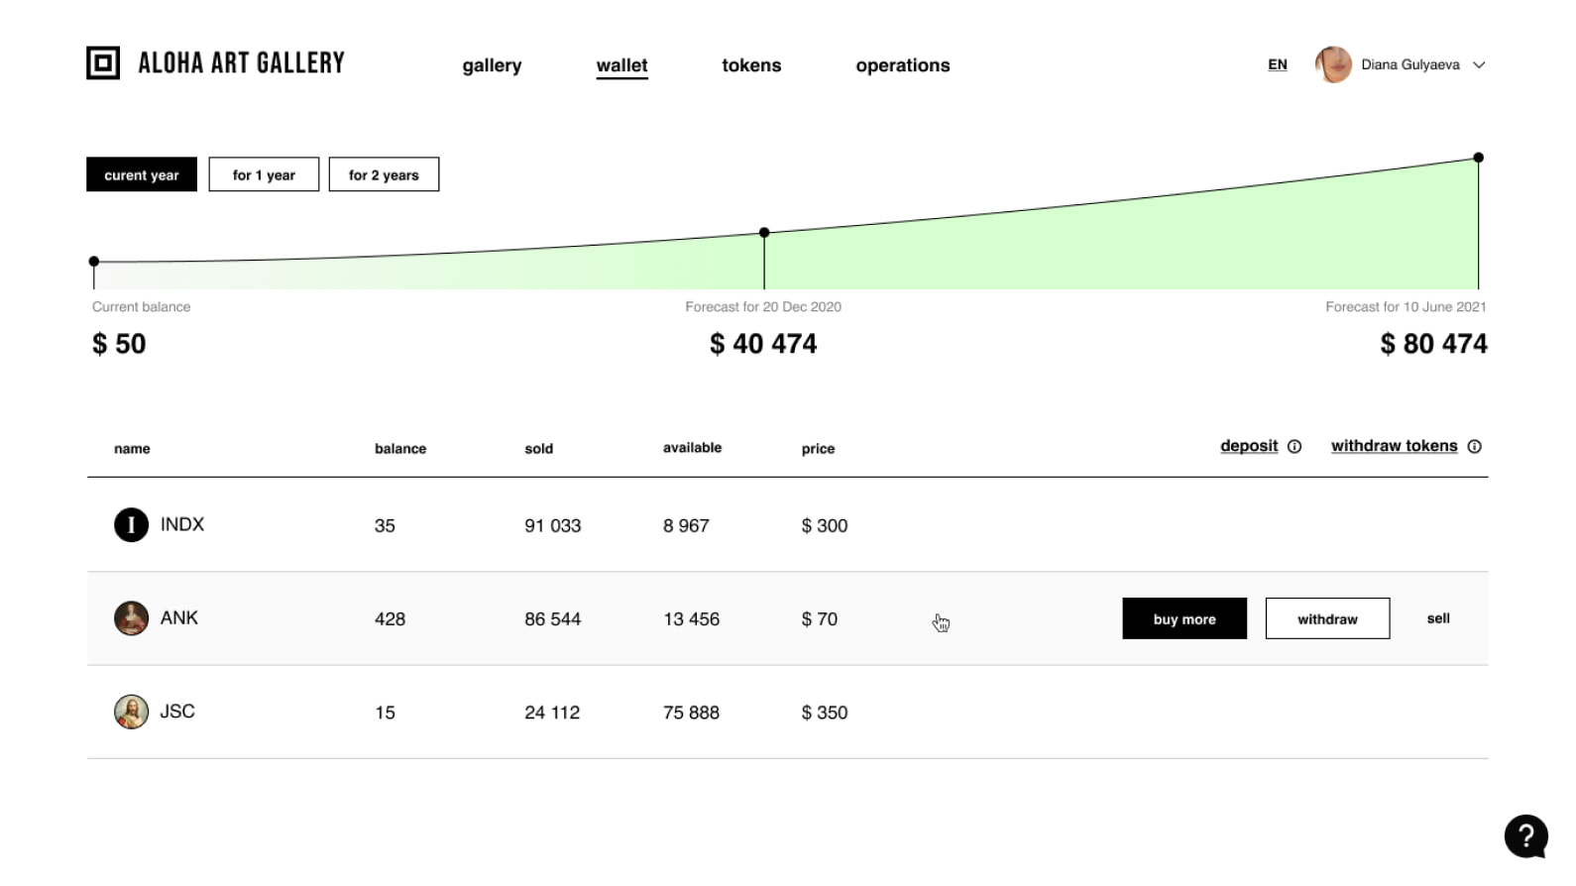Click the price column header
Viewport: 1576px width, 886px height.
(x=818, y=449)
